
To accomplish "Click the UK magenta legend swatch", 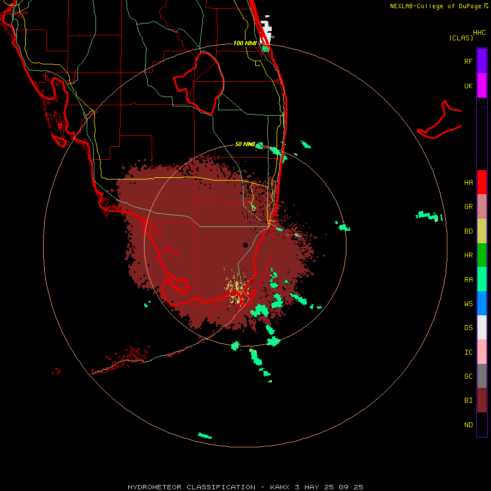I will (482, 86).
